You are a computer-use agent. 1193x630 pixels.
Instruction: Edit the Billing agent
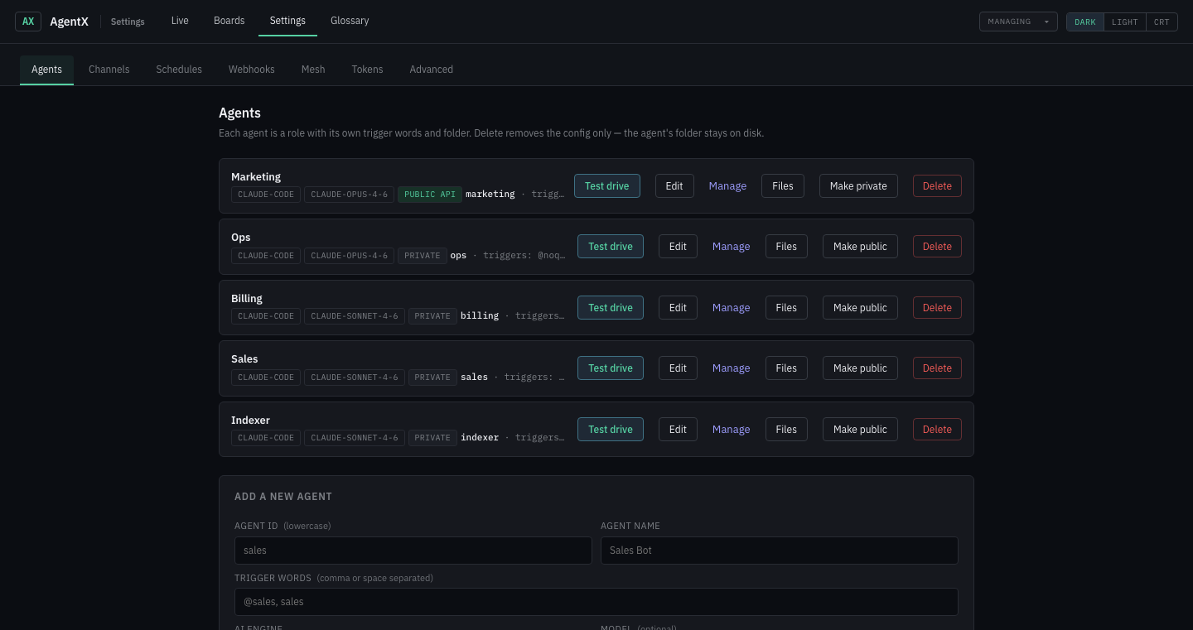tap(678, 308)
